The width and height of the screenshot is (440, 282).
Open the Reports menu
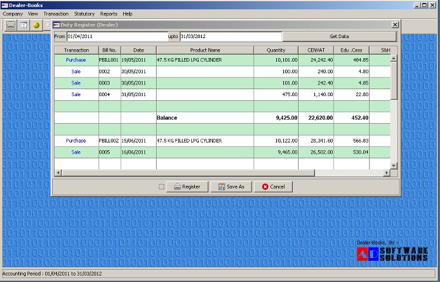point(109,13)
